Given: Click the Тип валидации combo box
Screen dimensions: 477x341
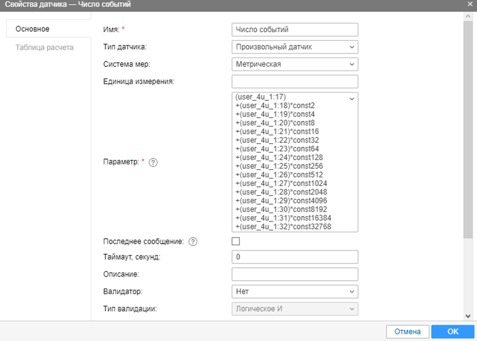Looking at the screenshot, I should tap(294, 309).
